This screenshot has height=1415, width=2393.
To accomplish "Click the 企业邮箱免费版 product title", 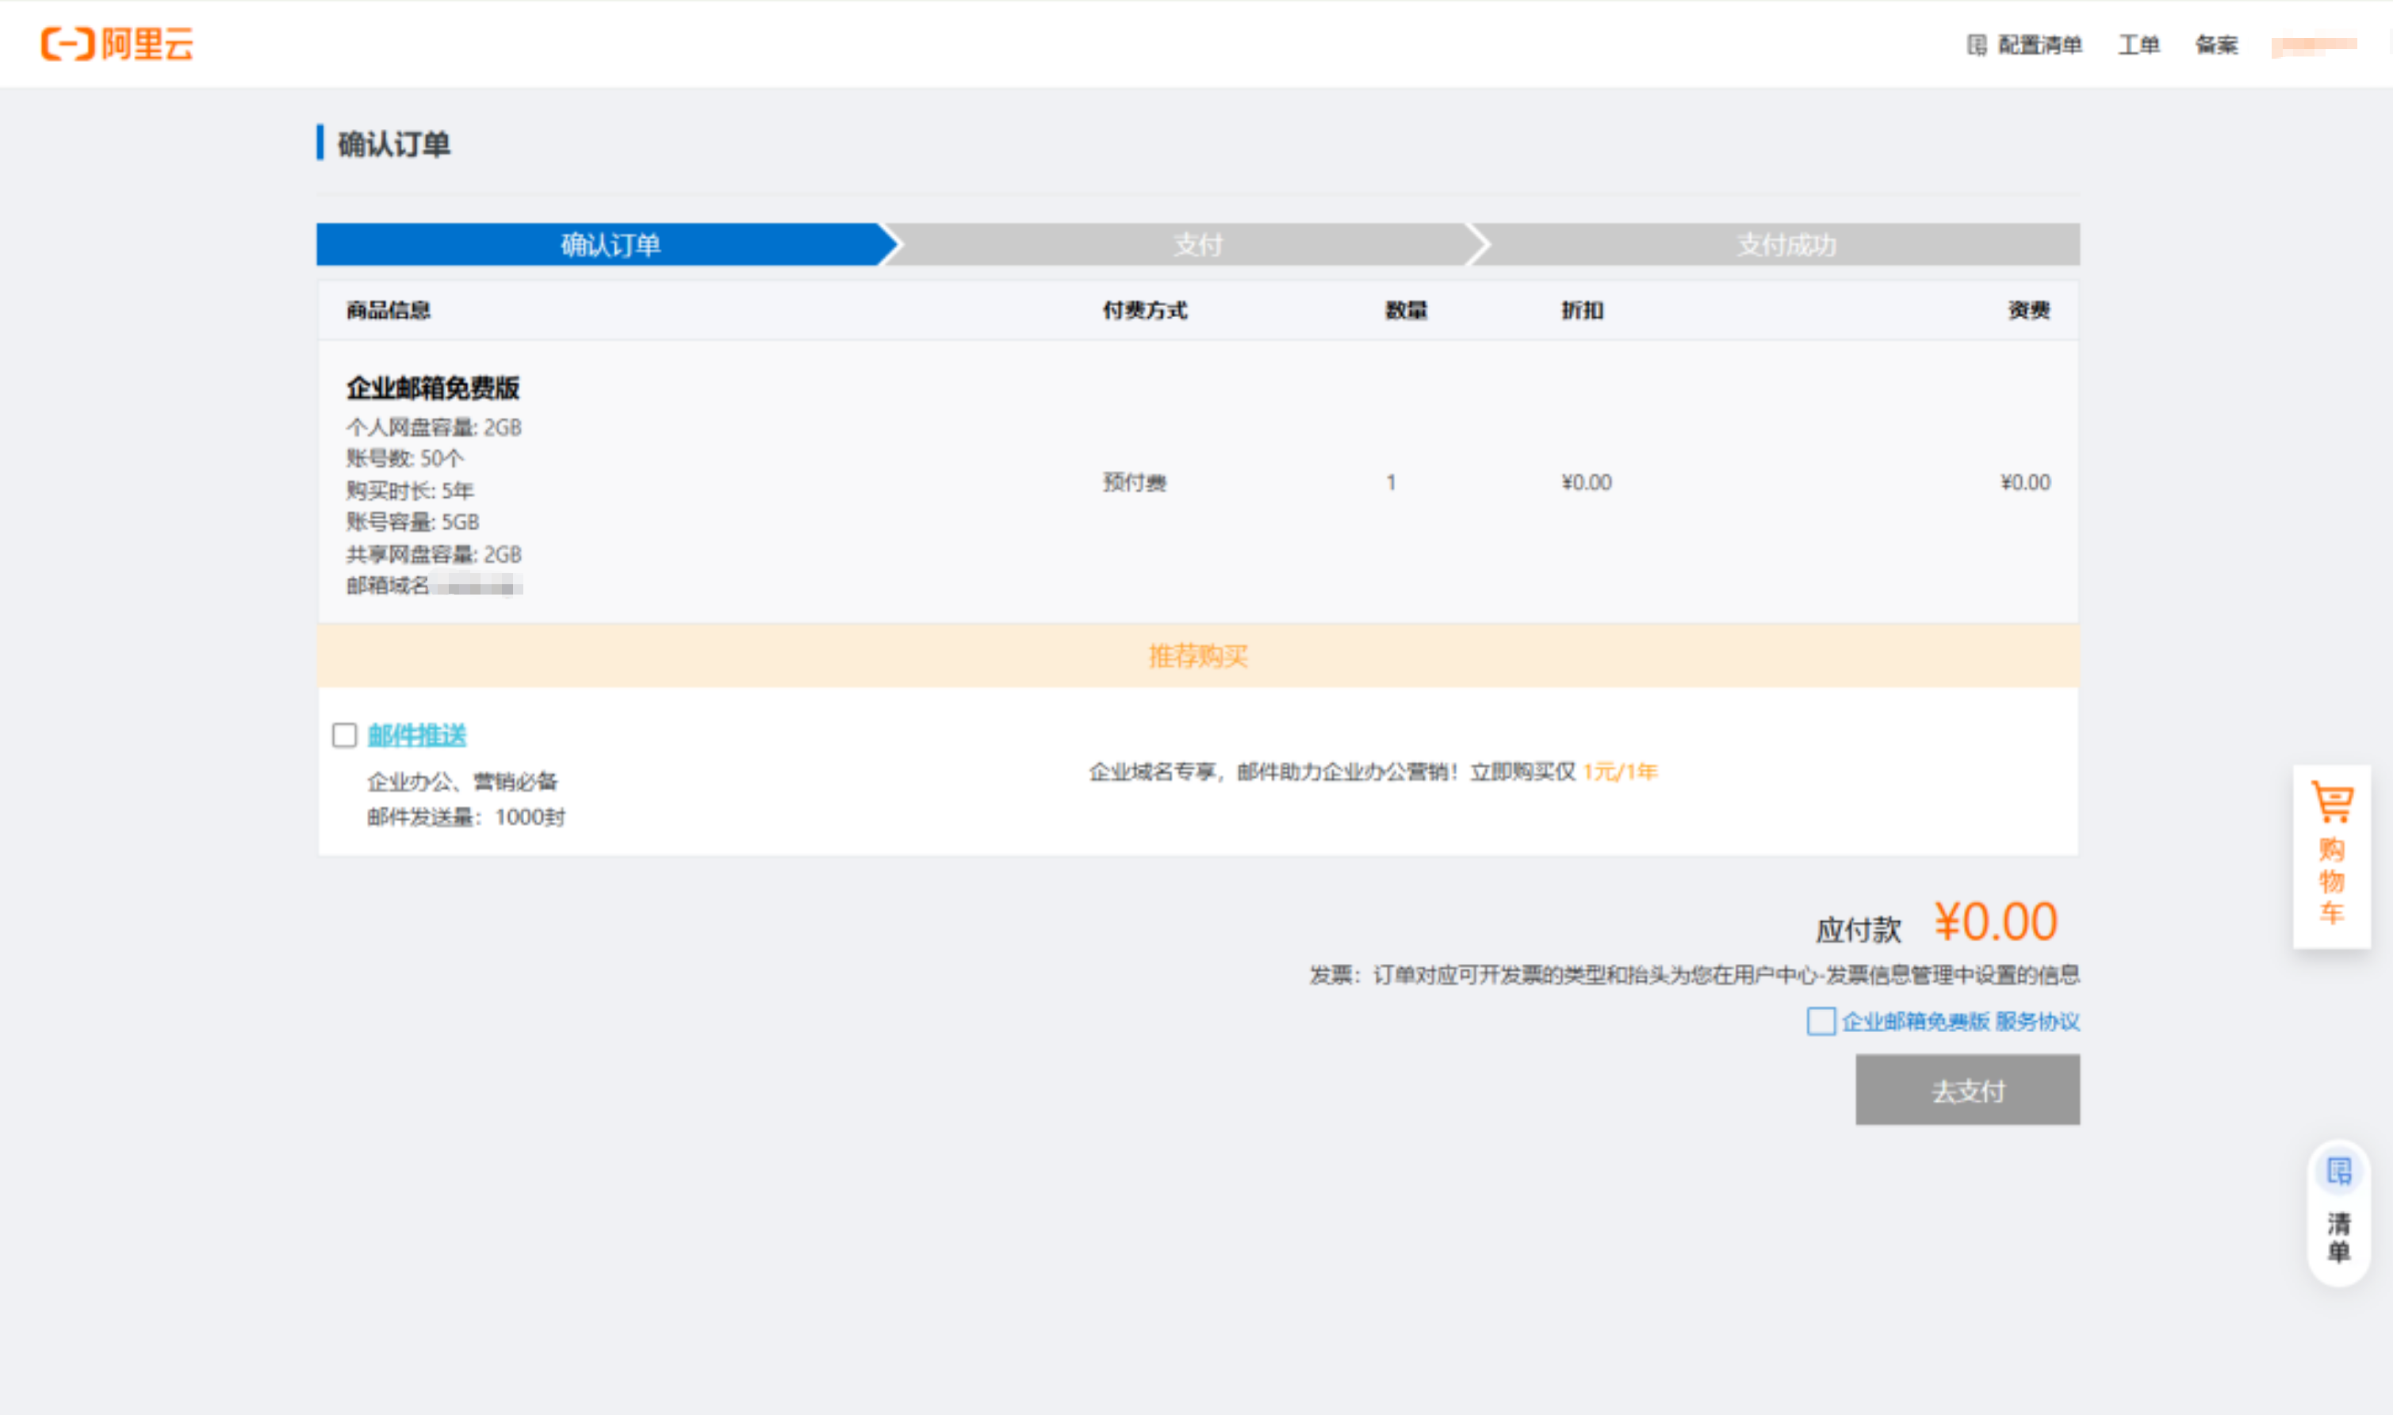I will [x=433, y=388].
